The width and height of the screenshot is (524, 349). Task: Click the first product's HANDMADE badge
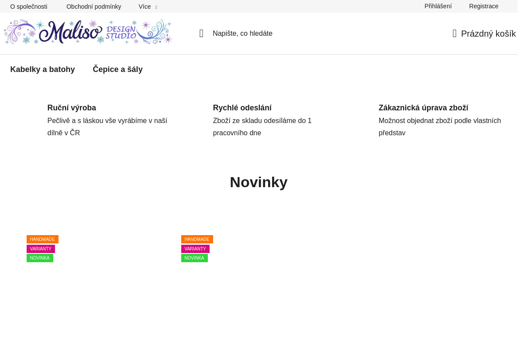pyautogui.click(x=42, y=239)
